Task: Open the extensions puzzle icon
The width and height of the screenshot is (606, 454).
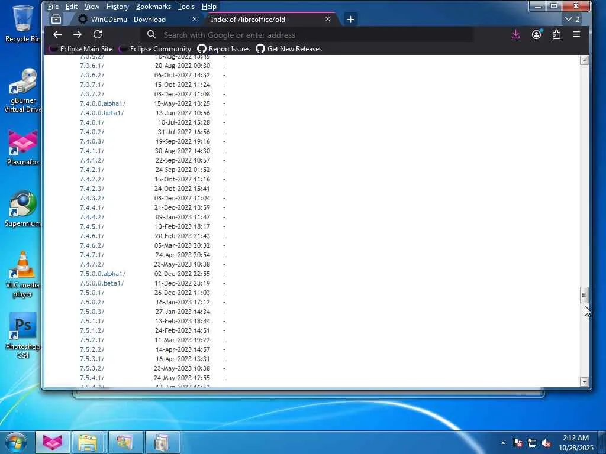Action: tap(556, 35)
